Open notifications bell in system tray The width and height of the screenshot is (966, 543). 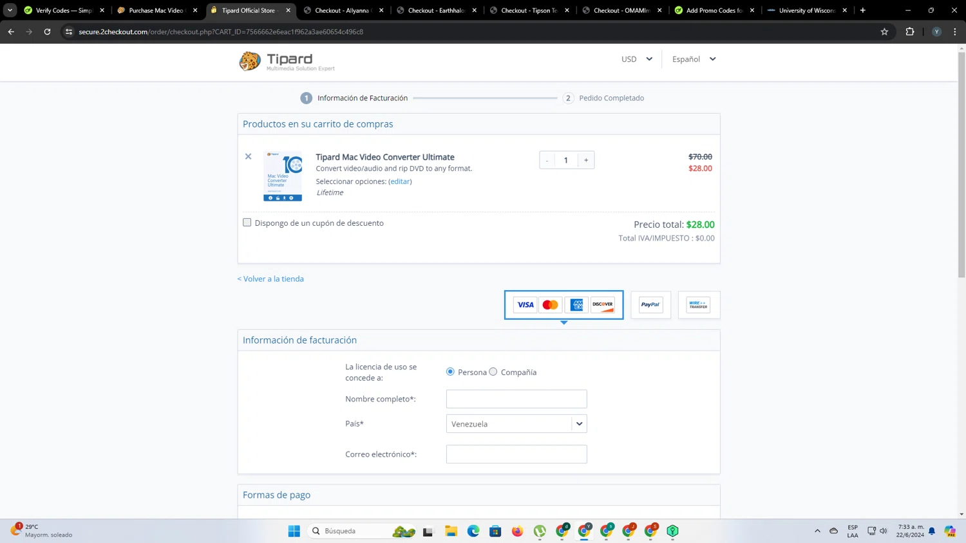coord(932,531)
